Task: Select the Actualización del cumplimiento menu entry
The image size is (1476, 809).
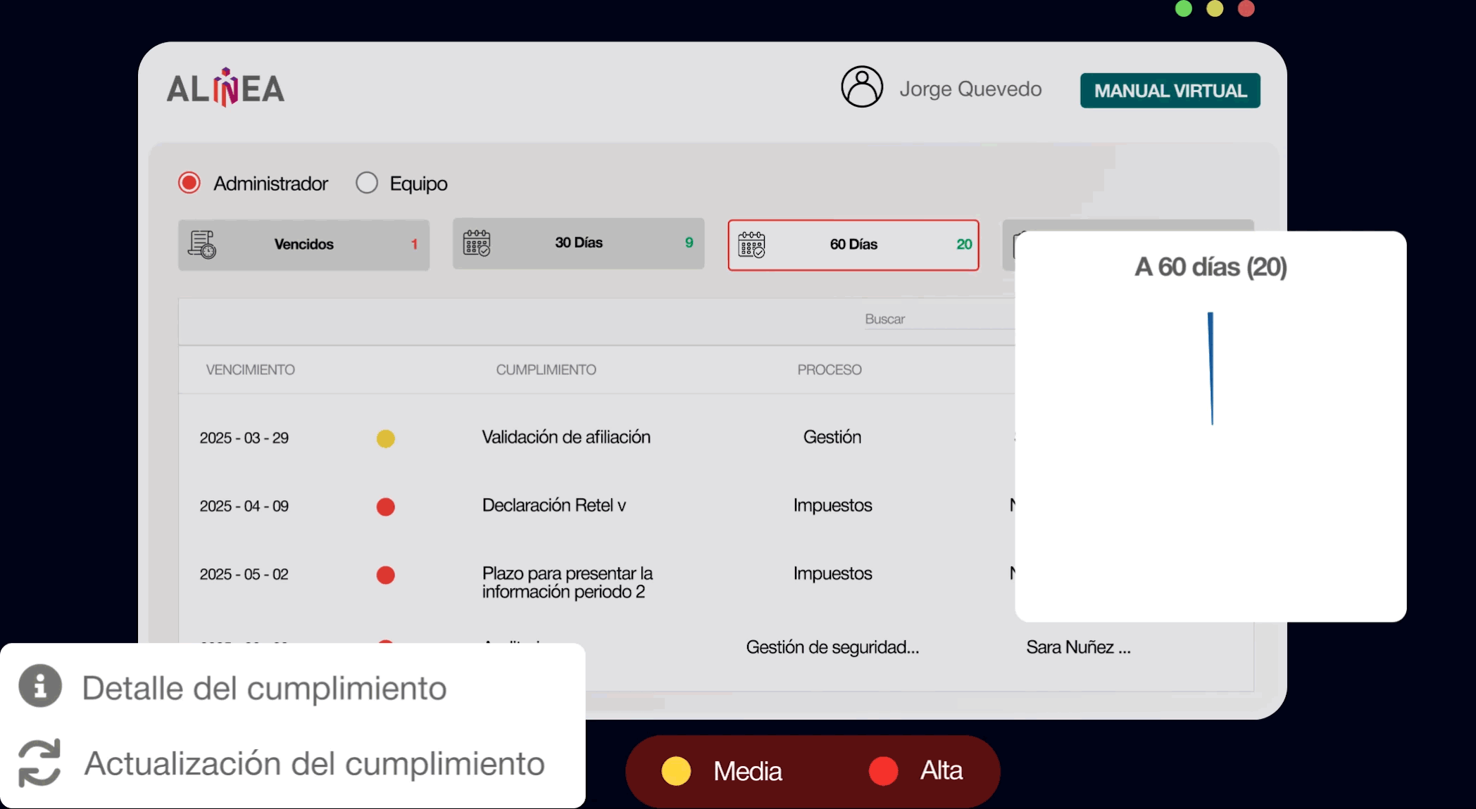Action: [x=315, y=765]
